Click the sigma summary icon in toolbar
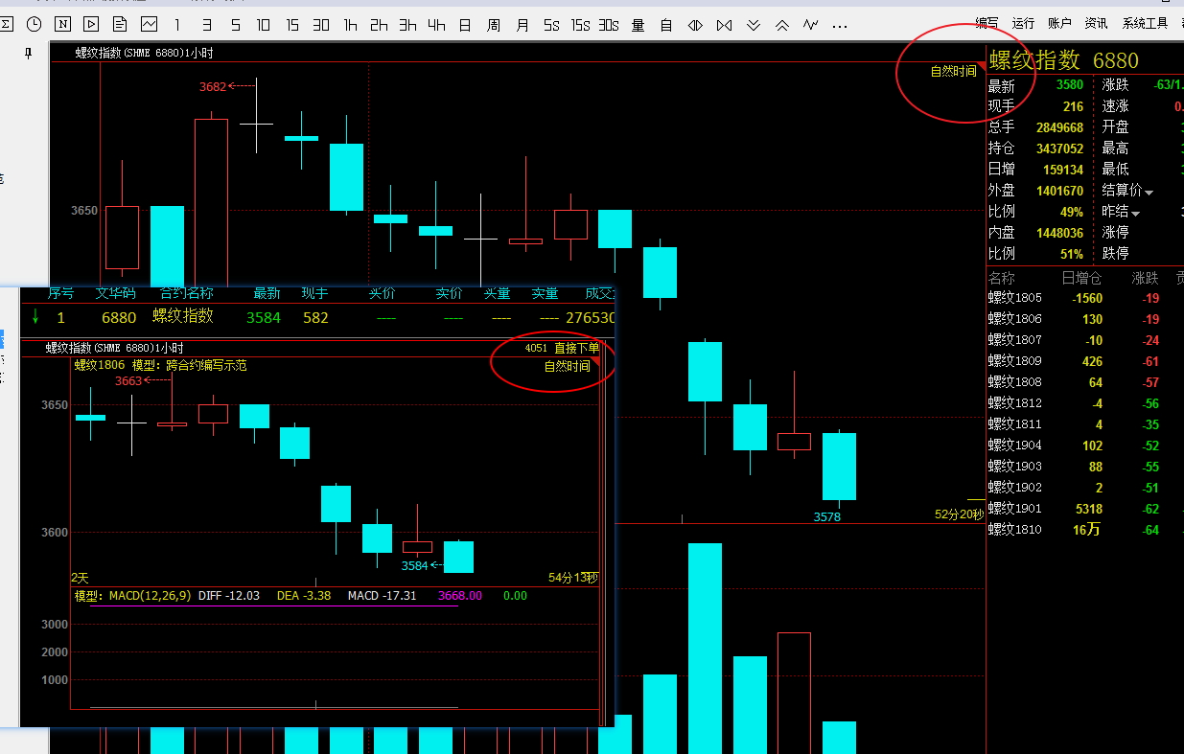This screenshot has height=754, width=1184. 5,24
